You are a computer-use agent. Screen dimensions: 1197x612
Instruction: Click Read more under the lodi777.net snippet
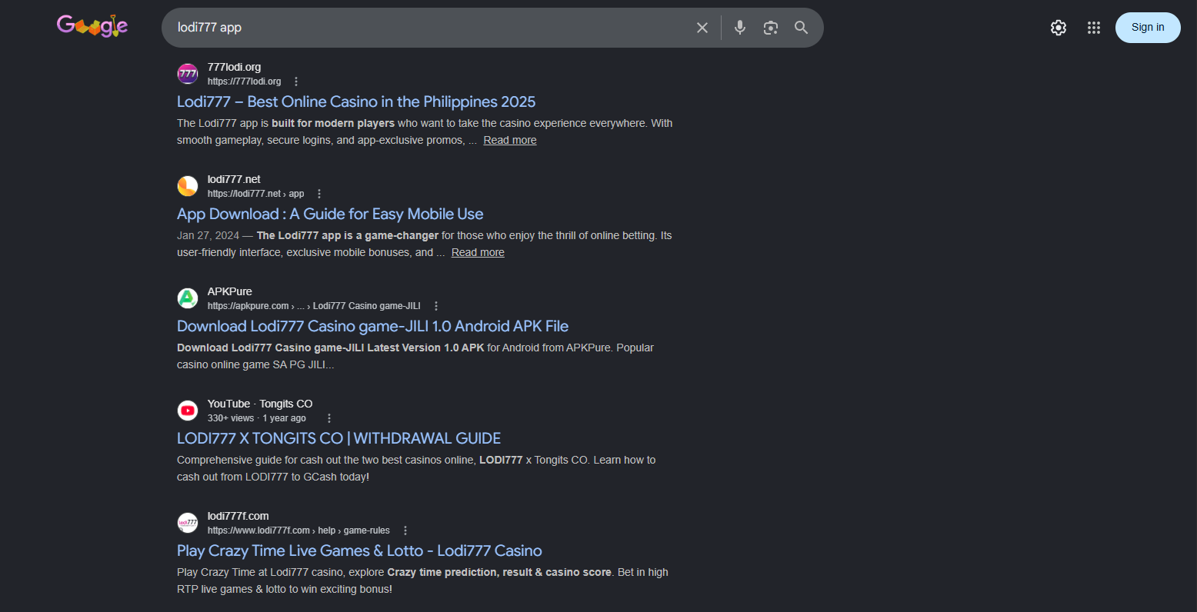[478, 252]
